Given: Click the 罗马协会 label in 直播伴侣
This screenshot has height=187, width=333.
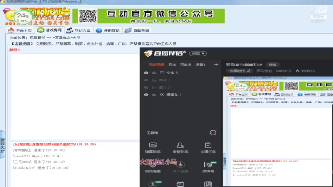Looking at the screenshot, I should click(264, 71).
